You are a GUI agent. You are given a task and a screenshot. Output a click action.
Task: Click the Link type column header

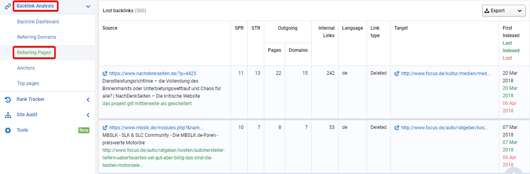coord(375,32)
